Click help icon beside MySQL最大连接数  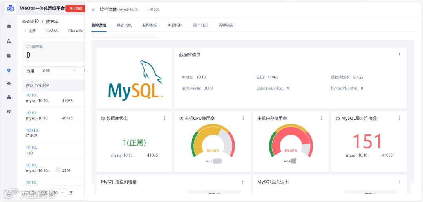pyautogui.click(x=338, y=118)
